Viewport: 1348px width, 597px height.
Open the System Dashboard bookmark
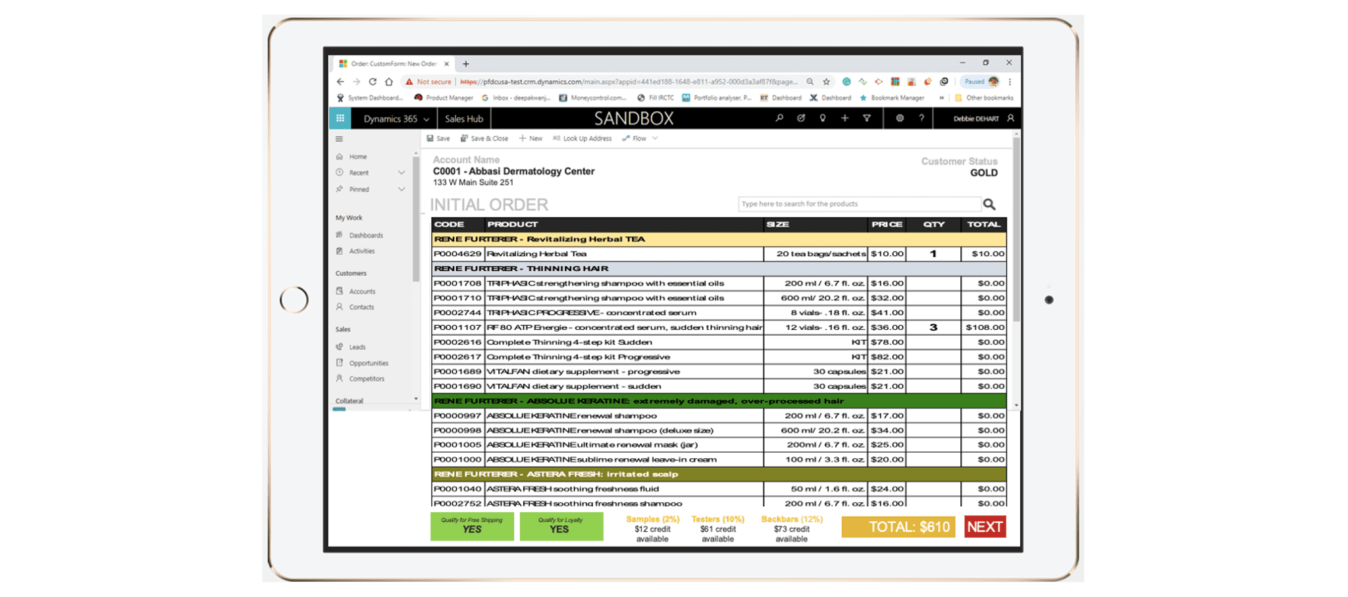tap(370, 98)
